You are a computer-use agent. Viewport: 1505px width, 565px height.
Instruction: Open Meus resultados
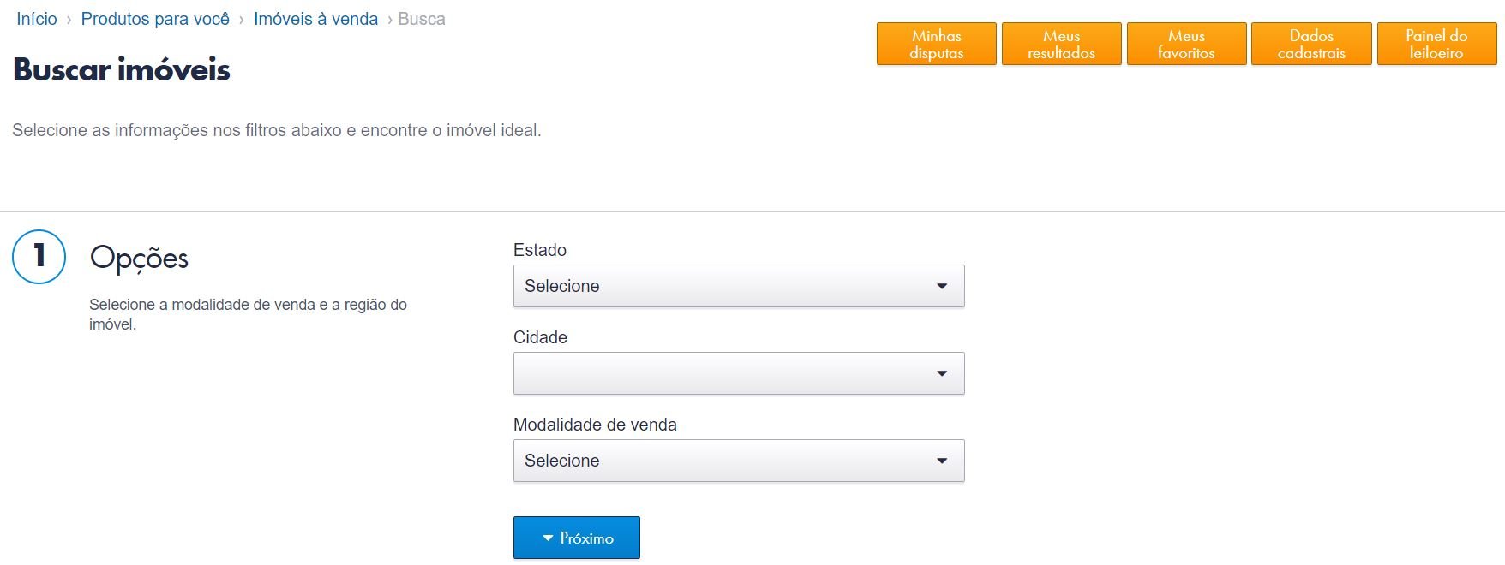1061,43
